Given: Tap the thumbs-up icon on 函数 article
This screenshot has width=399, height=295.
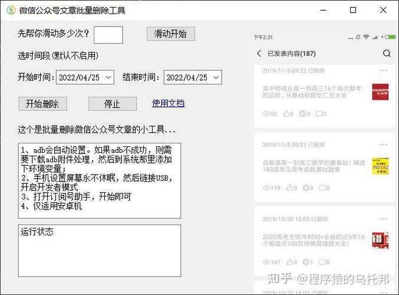Looking at the screenshot, I should tap(289, 188).
